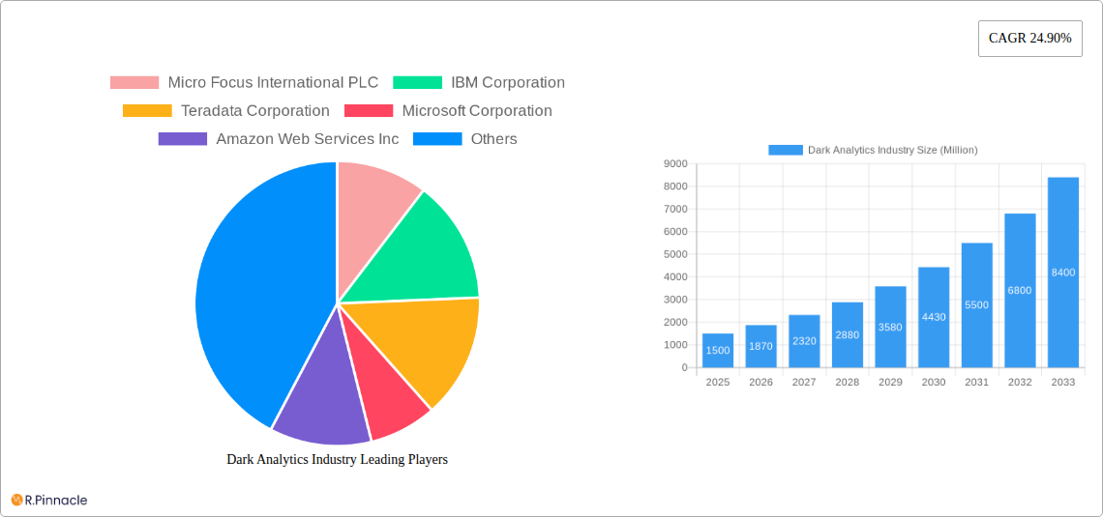The image size is (1103, 517).
Task: Toggle the Teradata Corporation legend label
Action: pyautogui.click(x=254, y=111)
